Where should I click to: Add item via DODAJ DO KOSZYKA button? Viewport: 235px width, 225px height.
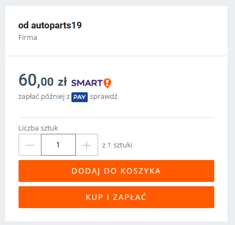(116, 171)
